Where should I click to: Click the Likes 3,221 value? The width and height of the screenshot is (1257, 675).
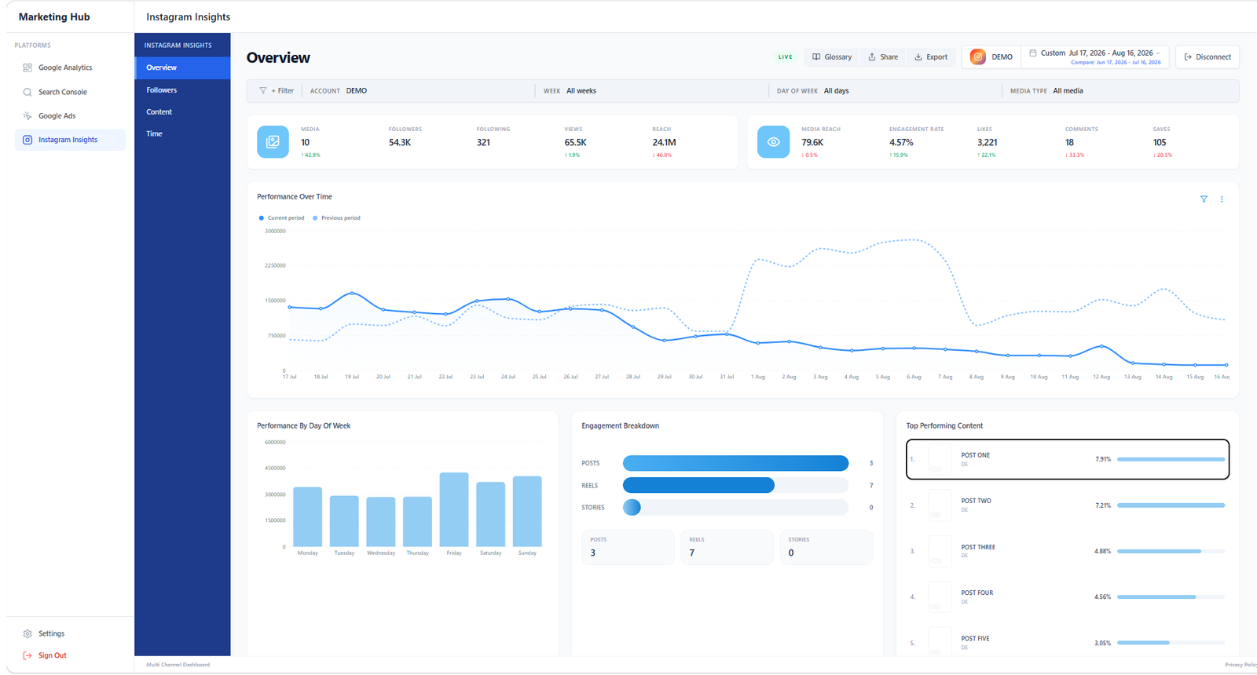pos(988,143)
